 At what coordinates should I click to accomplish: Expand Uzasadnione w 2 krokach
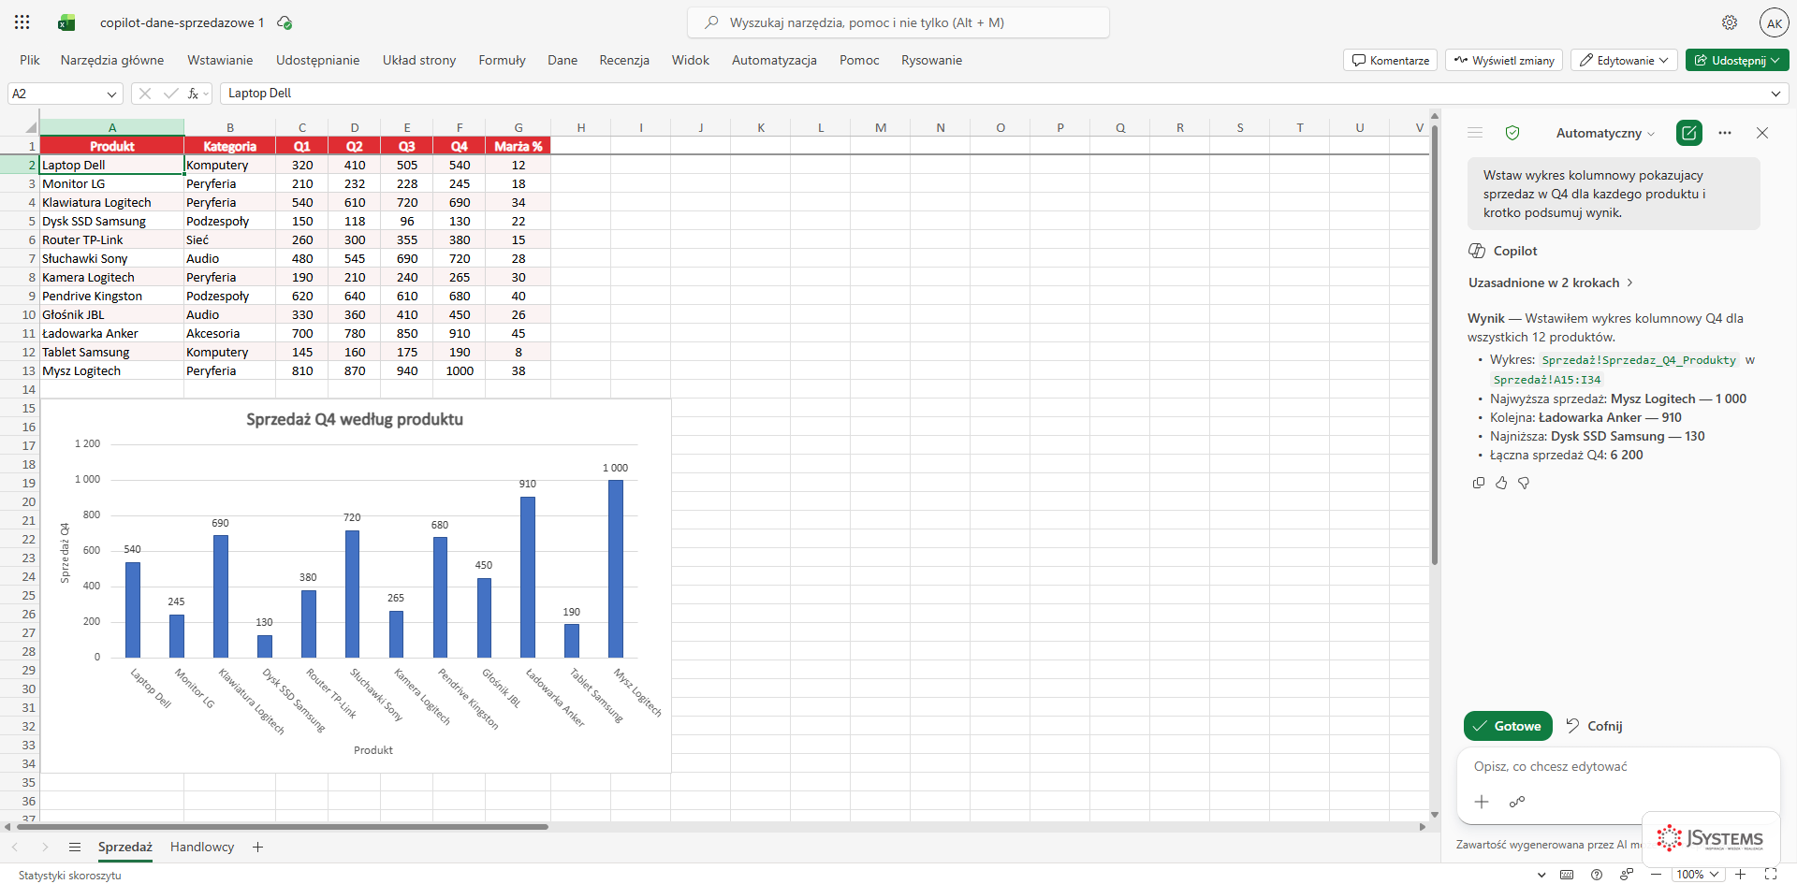(1551, 283)
